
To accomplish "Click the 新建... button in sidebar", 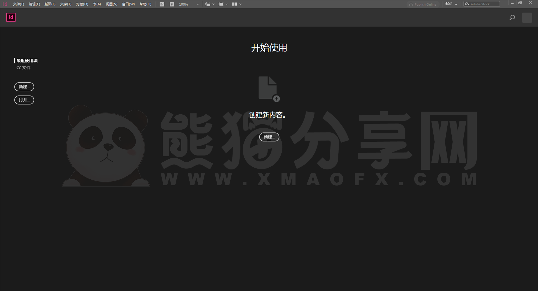I will pyautogui.click(x=24, y=87).
